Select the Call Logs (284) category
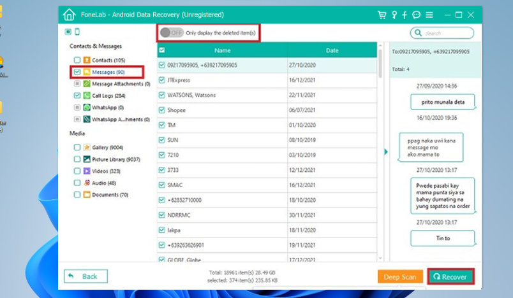 (108, 96)
